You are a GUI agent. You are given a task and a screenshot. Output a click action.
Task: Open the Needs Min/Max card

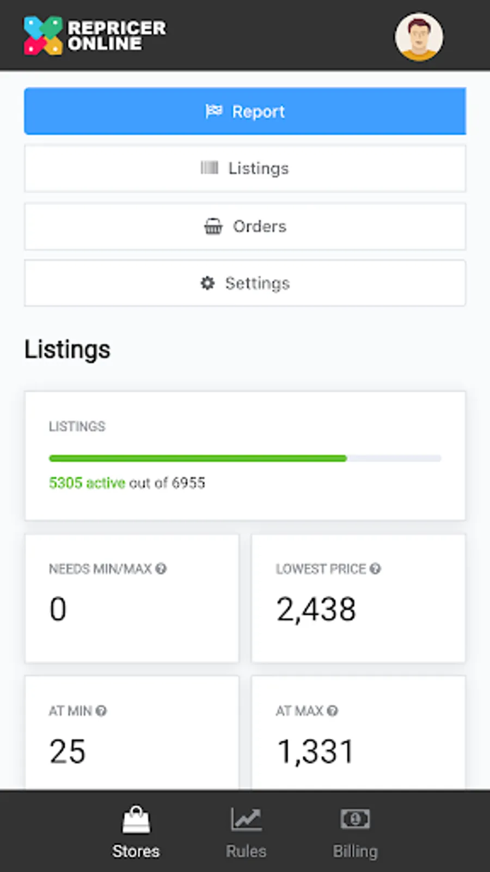tap(132, 598)
